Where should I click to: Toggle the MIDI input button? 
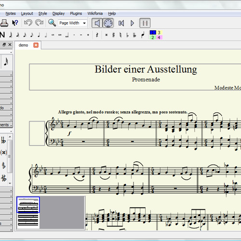click(108, 23)
